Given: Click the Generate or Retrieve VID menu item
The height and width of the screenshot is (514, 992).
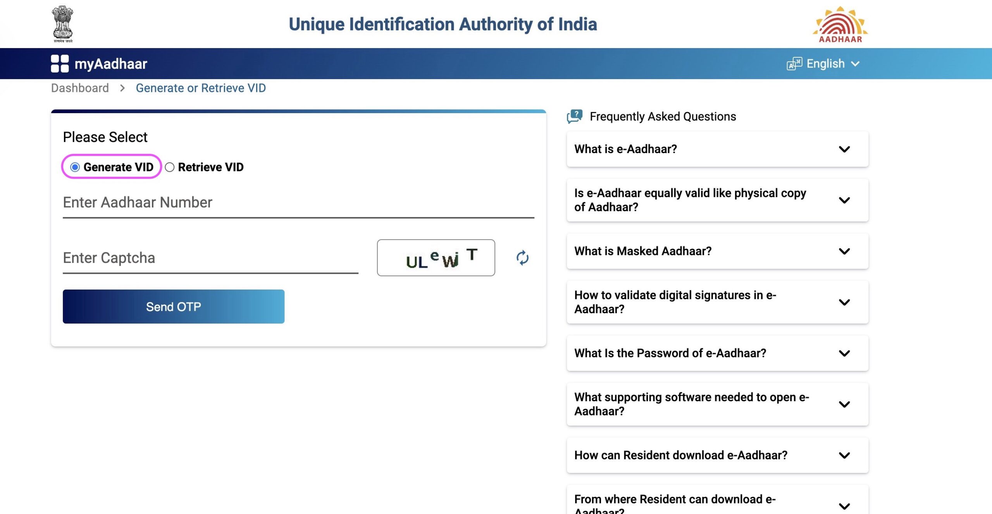Looking at the screenshot, I should click(x=200, y=87).
